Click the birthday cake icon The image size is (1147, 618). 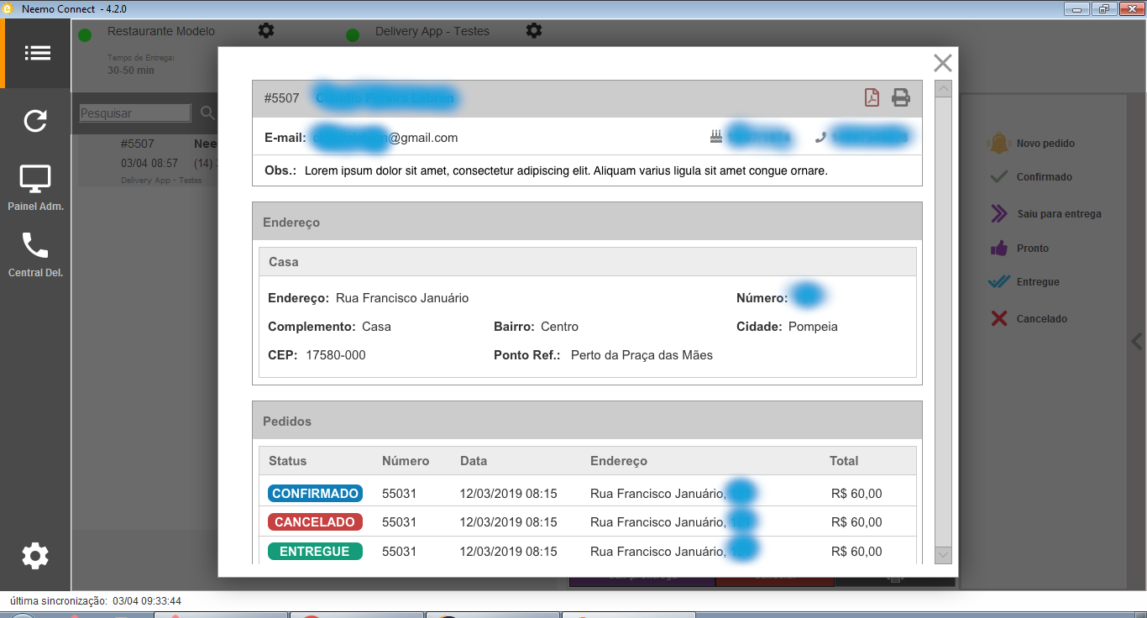[x=715, y=137]
